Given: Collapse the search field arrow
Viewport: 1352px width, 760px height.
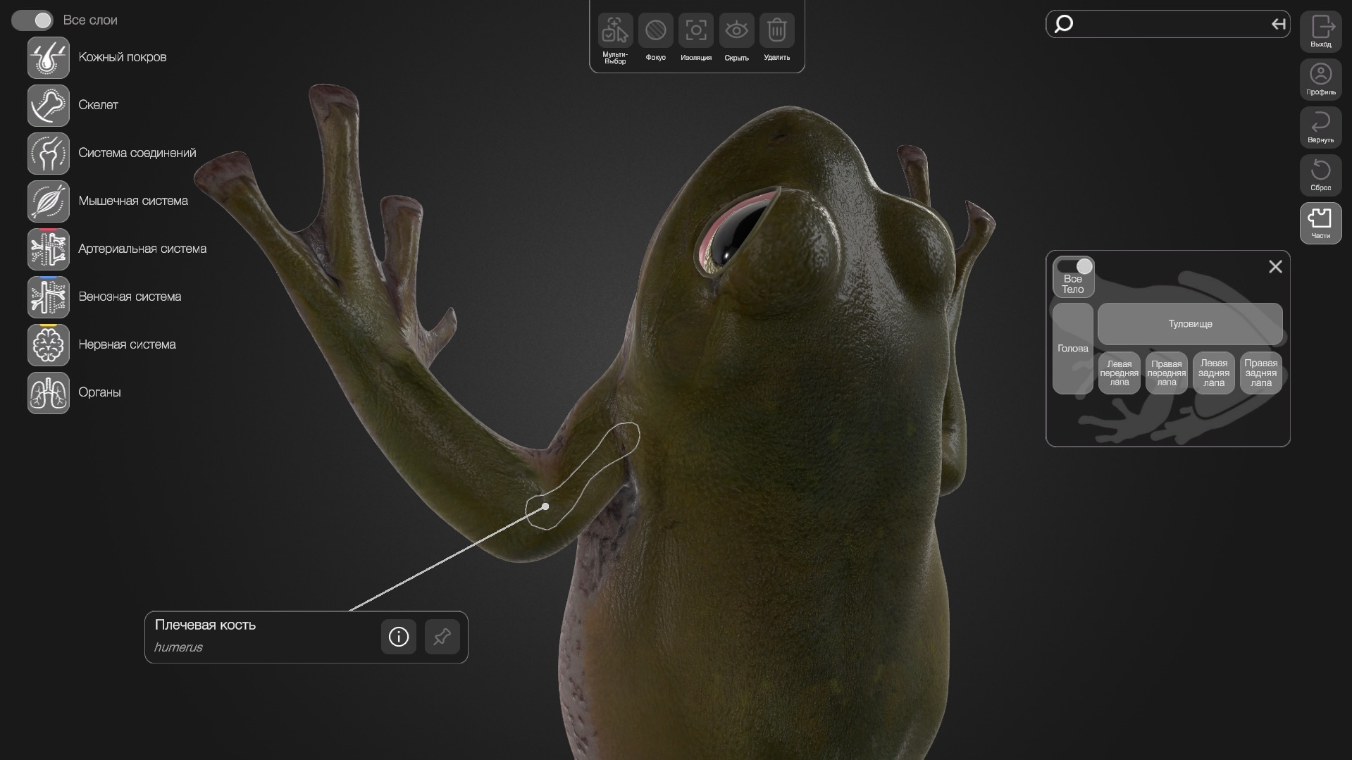Looking at the screenshot, I should tap(1278, 25).
